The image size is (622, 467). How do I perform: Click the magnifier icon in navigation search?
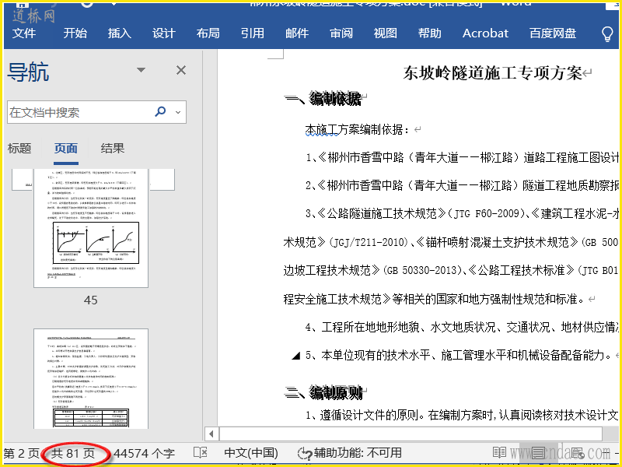pos(160,111)
